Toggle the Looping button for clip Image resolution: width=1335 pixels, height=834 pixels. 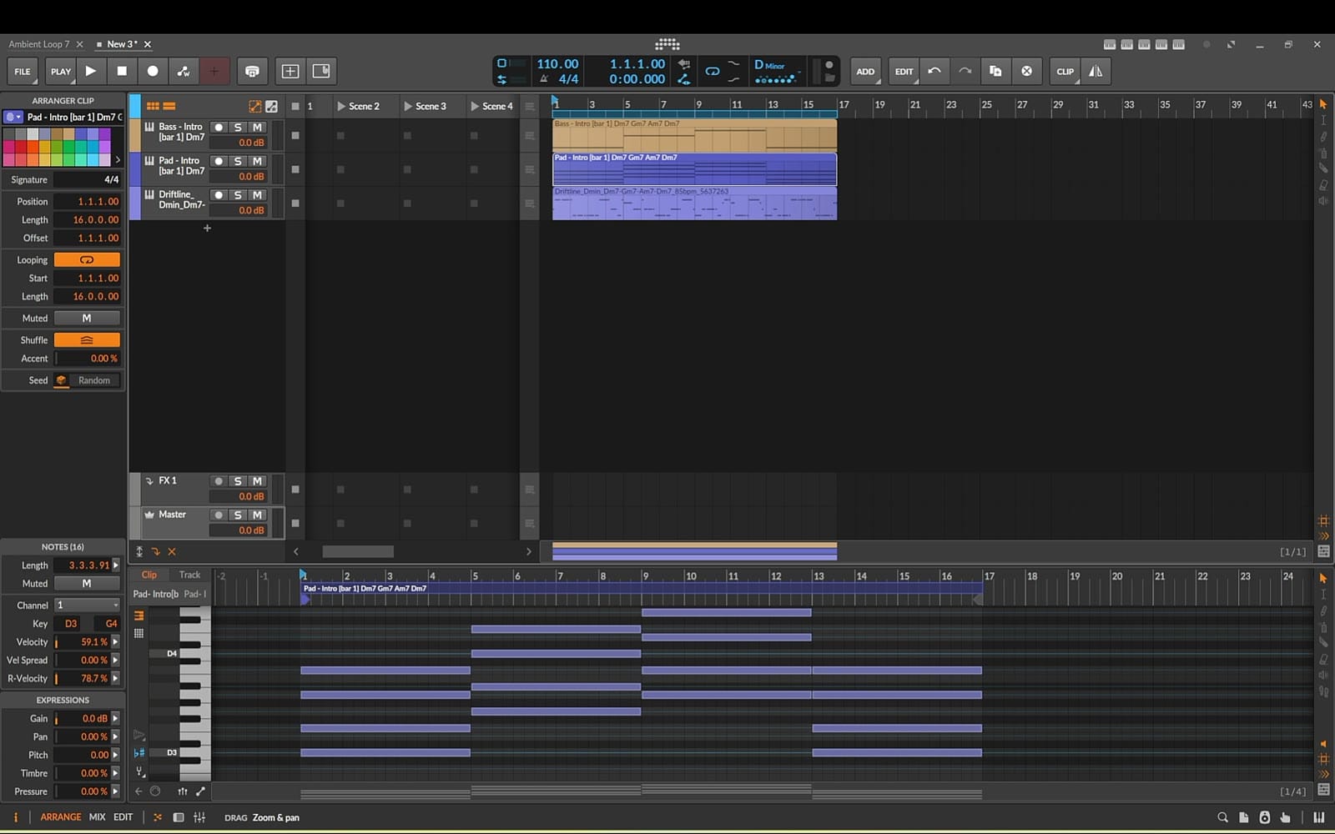click(x=87, y=260)
